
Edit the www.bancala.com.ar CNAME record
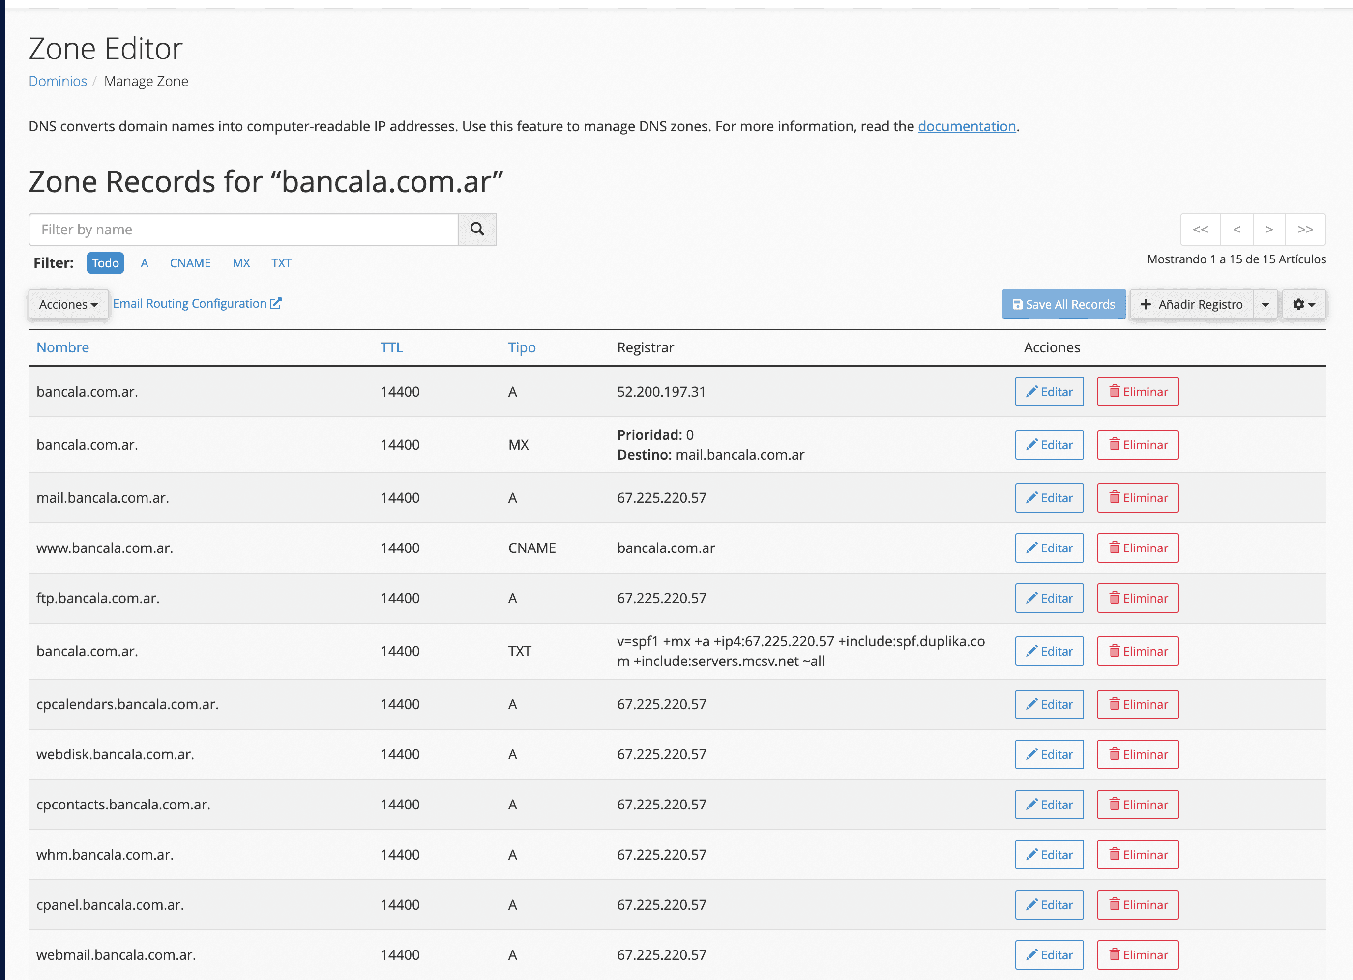coord(1049,548)
